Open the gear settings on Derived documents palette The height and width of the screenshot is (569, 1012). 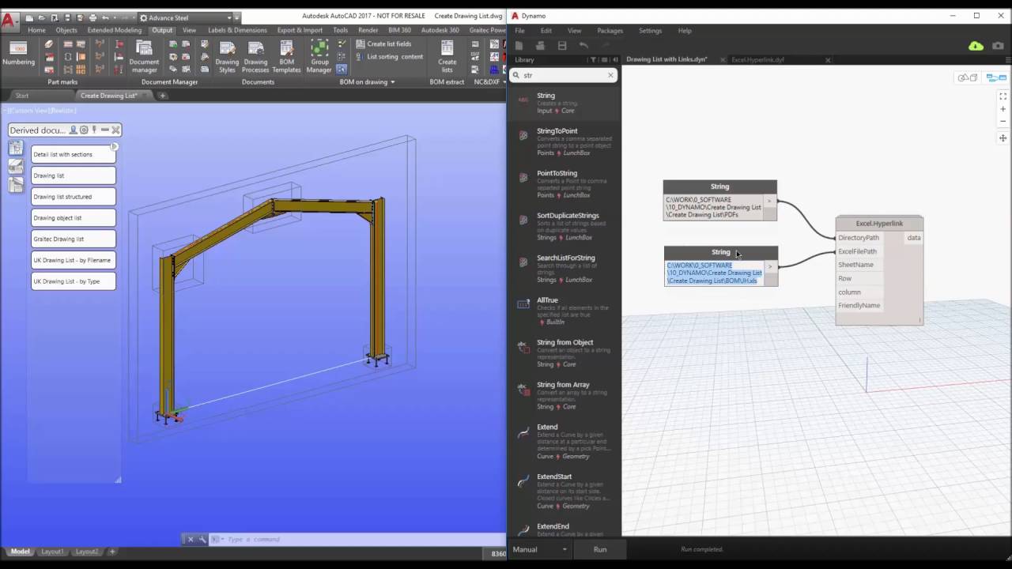coord(84,130)
